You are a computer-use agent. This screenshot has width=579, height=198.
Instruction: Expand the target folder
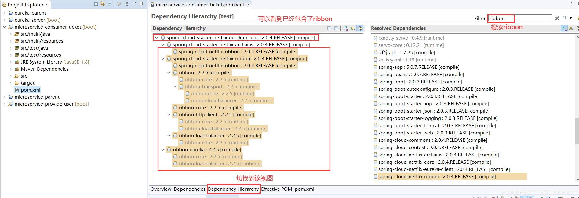tap(11, 83)
